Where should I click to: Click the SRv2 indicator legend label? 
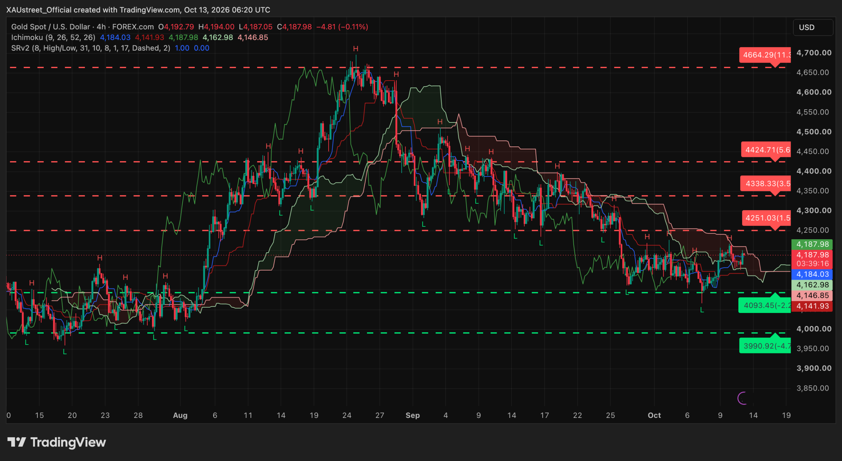pos(91,48)
